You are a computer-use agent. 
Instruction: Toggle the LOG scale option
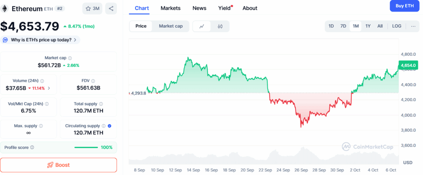tap(397, 26)
